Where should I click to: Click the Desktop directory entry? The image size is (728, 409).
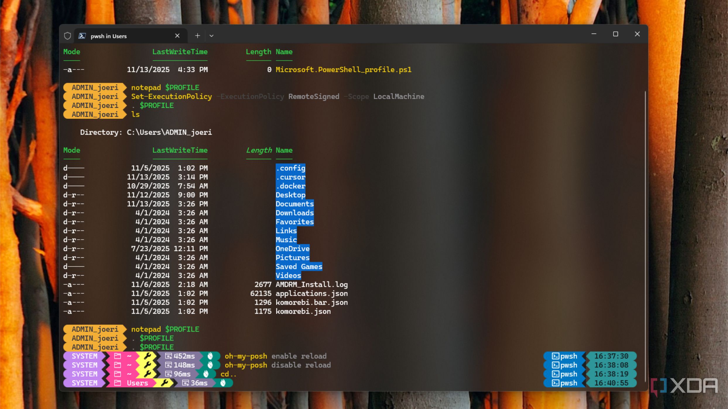click(x=290, y=195)
